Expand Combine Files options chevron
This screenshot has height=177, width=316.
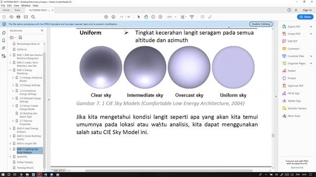pyautogui.click(x=311, y=56)
